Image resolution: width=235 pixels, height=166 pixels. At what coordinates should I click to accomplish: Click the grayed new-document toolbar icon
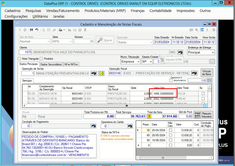[x=20, y=30]
